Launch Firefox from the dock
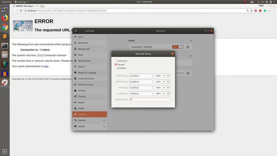Image resolution: width=277 pixels, height=156 pixels. (5, 18)
